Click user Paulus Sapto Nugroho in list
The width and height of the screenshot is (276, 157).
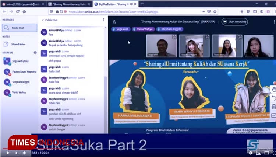tap(20, 72)
